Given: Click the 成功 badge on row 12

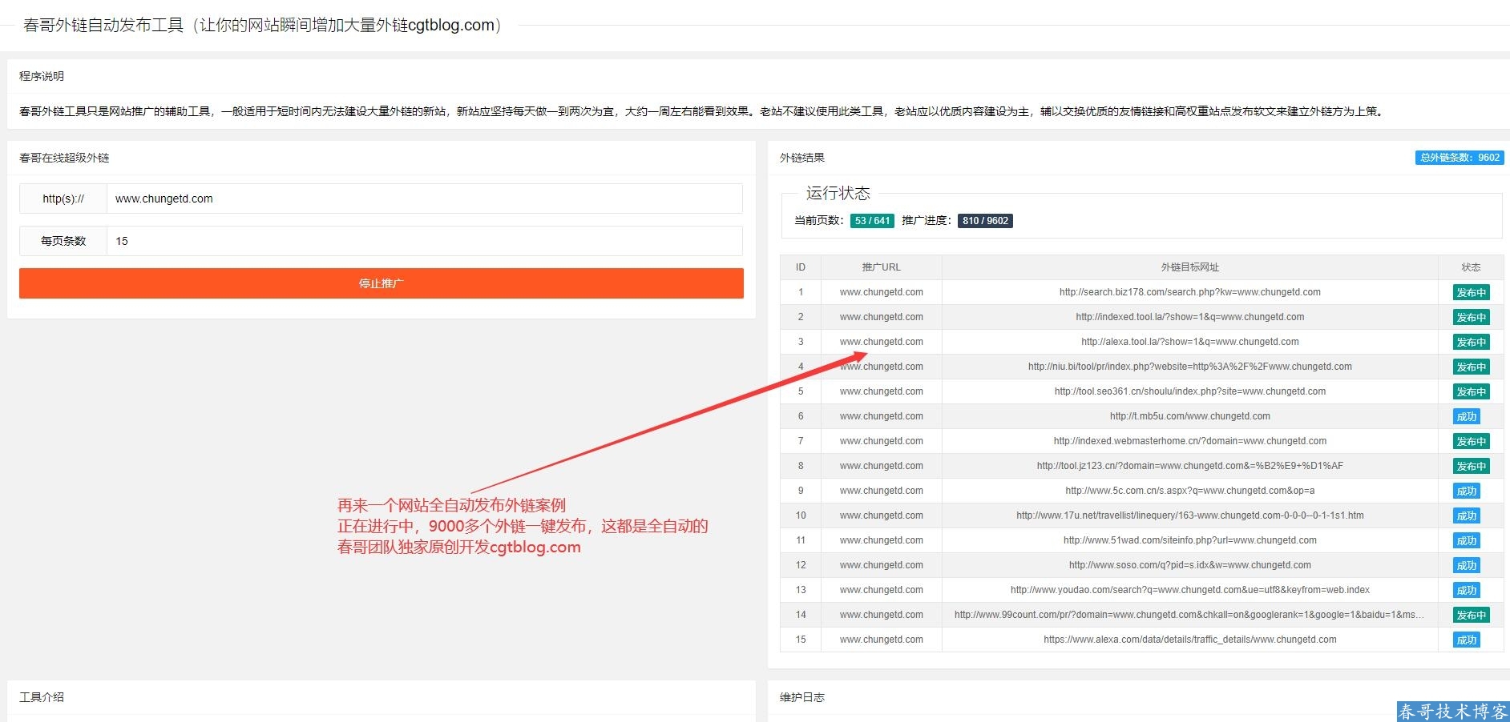Looking at the screenshot, I should coord(1466,565).
